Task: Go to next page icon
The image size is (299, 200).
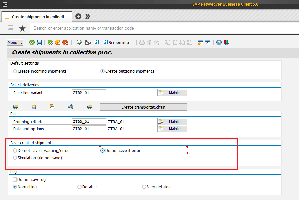Action: [x=182, y=42]
